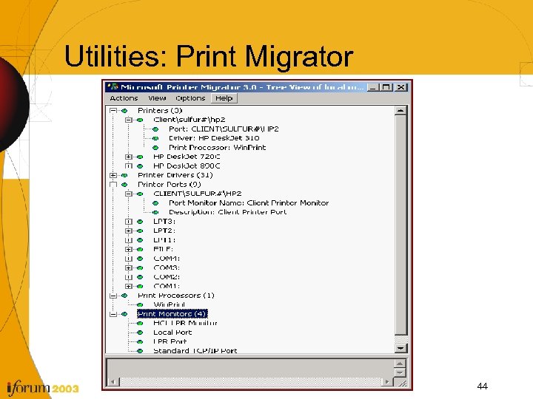Click the tree view vertical scrollbar thumb

400,225
